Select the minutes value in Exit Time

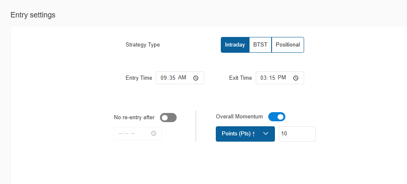click(272, 78)
